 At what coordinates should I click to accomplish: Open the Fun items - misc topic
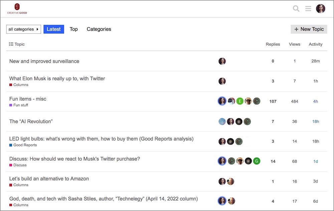pyautogui.click(x=28, y=99)
